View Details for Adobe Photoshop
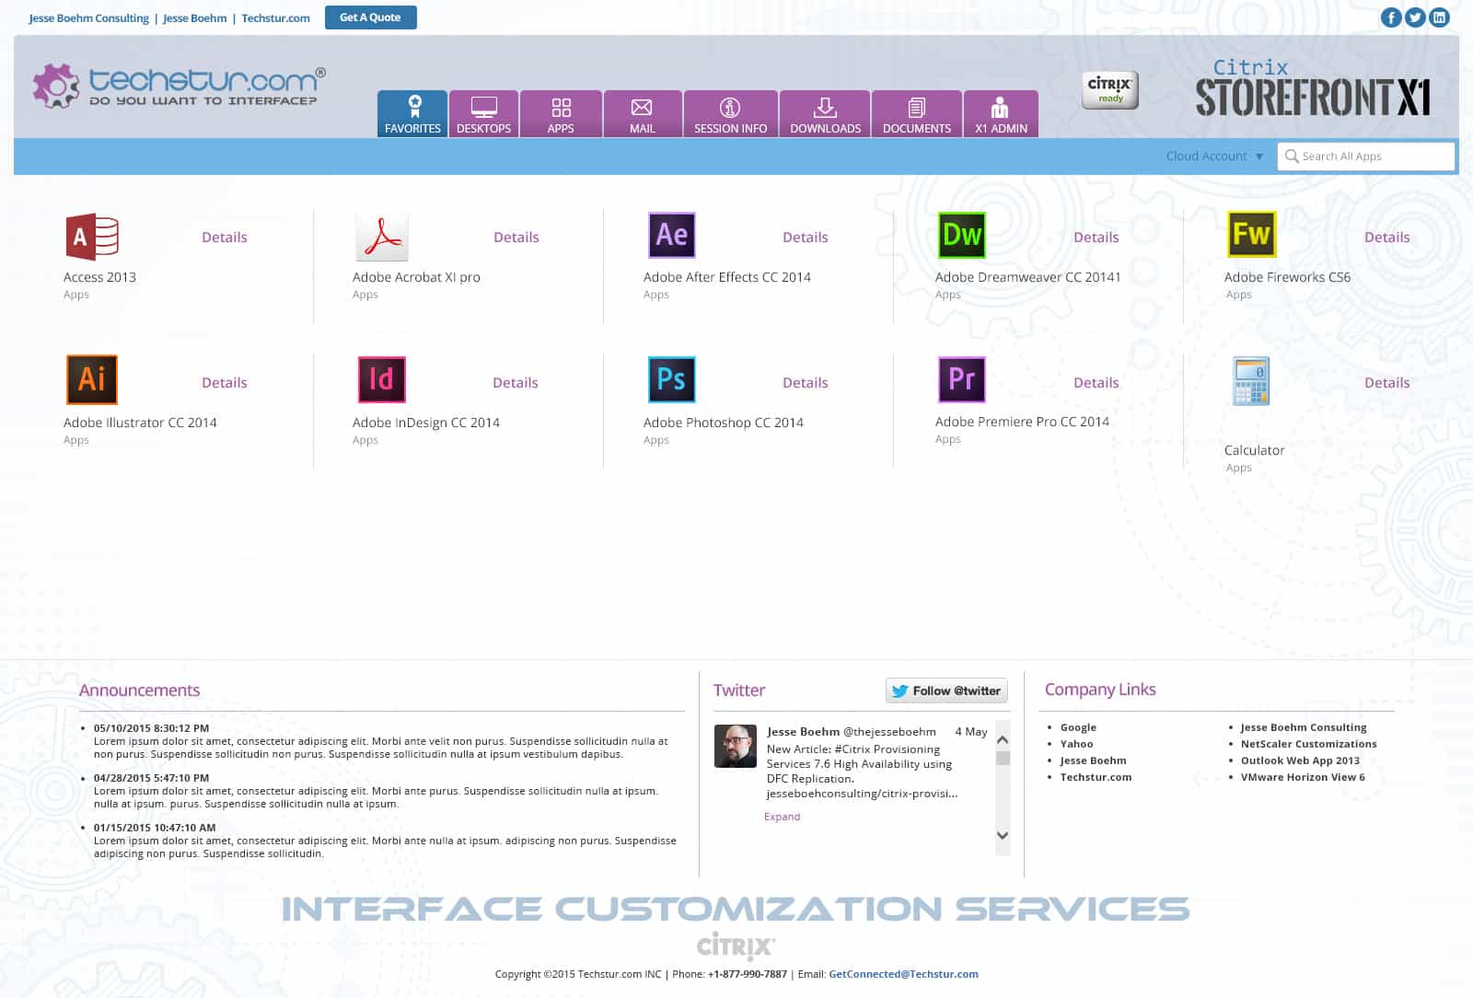 tap(806, 383)
